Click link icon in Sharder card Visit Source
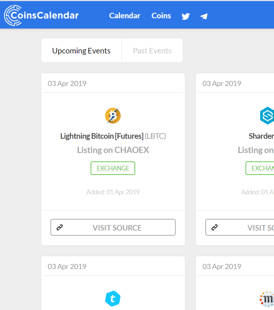The width and height of the screenshot is (274, 310). pyautogui.click(x=214, y=227)
